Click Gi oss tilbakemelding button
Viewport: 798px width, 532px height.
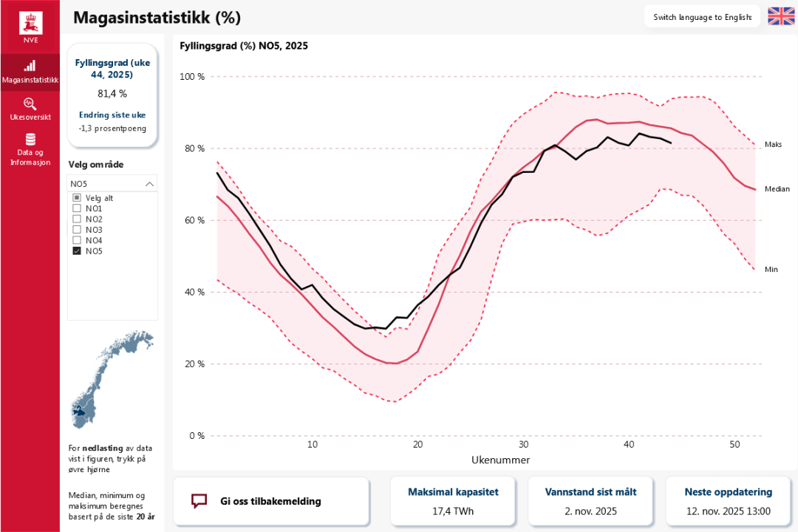pyautogui.click(x=270, y=501)
